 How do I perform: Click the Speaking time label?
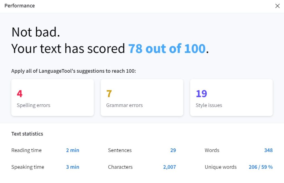pos(28,167)
